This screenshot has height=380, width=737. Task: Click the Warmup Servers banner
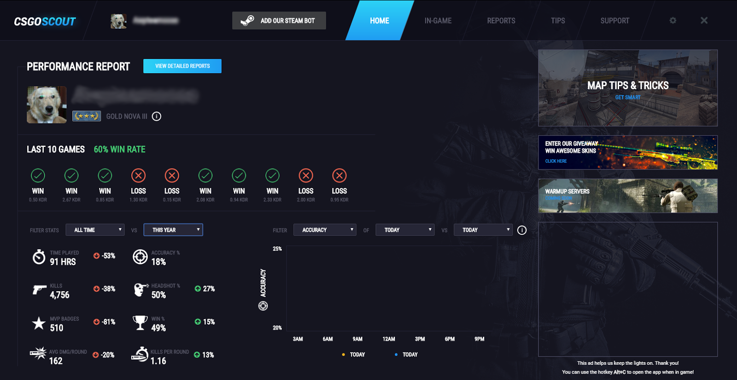tap(628, 196)
